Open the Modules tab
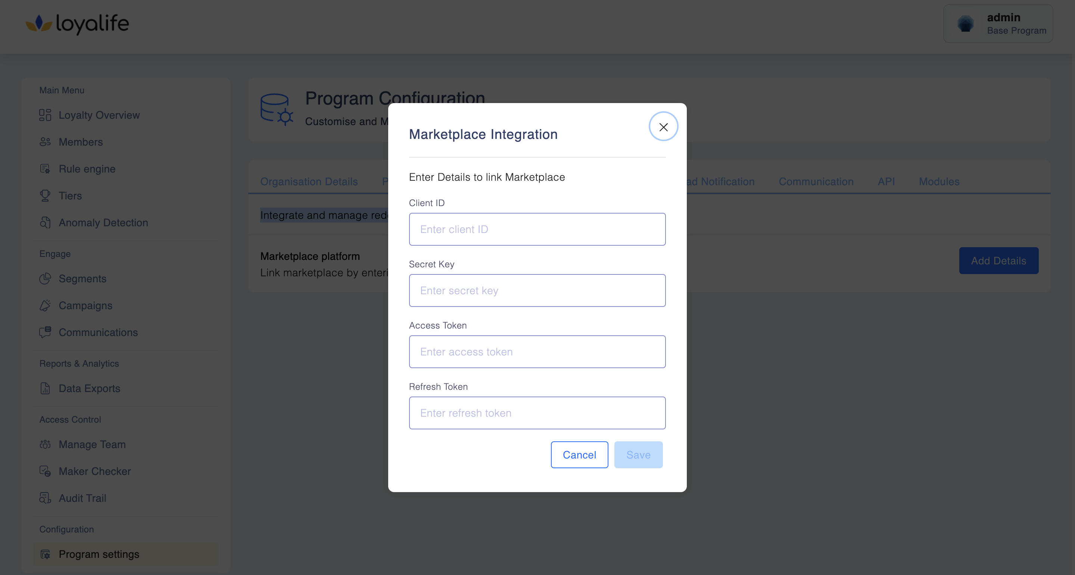 pos(939,181)
